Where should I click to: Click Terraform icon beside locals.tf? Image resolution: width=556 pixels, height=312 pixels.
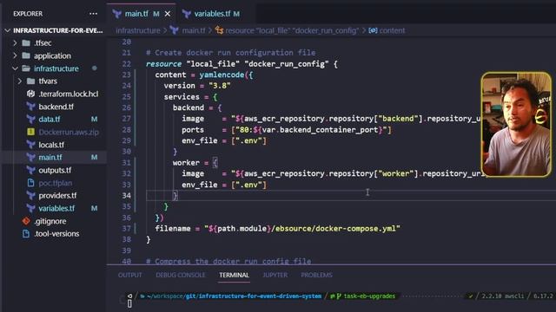(31, 145)
